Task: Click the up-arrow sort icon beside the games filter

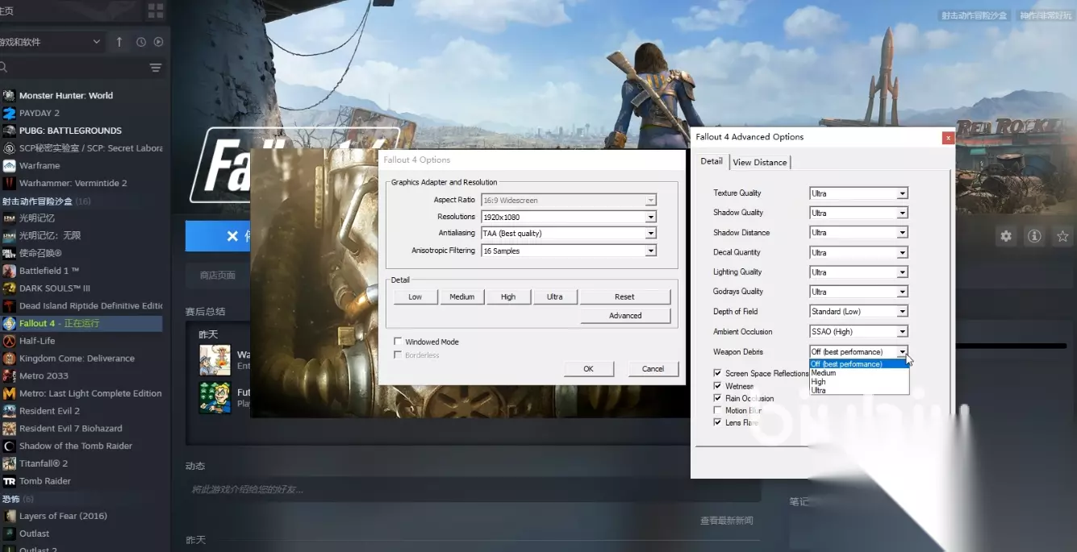Action: [119, 42]
